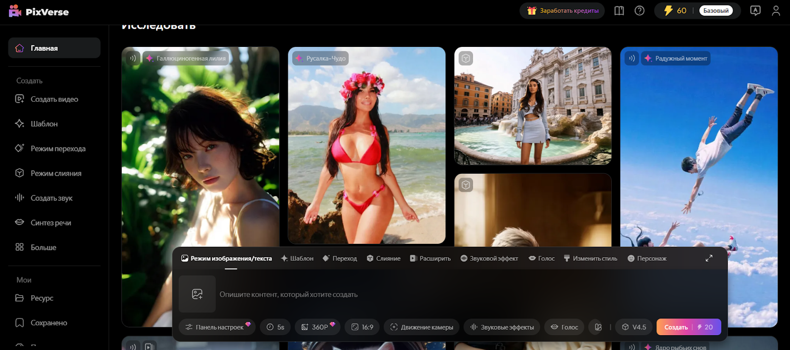Open the language translate icon in header
This screenshot has width=790, height=350.
coord(755,10)
